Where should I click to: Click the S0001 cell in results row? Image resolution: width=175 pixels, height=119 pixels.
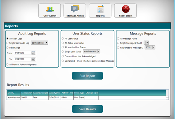[x=26, y=98]
